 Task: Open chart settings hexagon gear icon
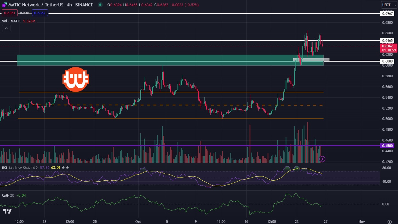click(x=389, y=221)
